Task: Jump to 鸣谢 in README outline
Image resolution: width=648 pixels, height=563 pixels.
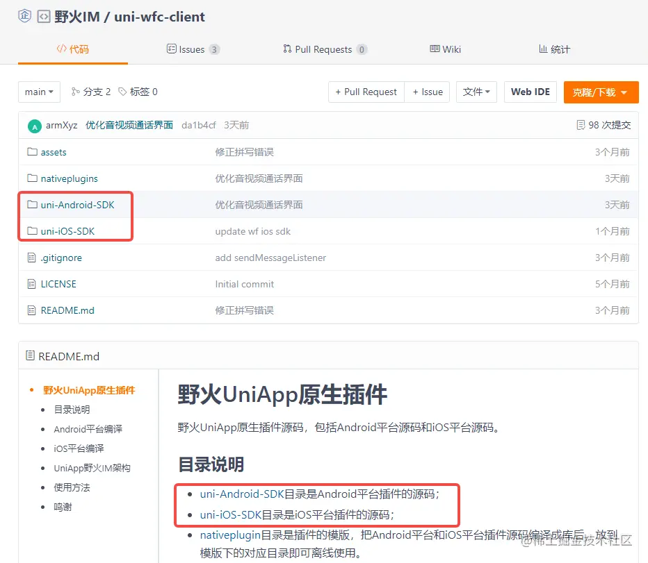Action: pos(63,507)
